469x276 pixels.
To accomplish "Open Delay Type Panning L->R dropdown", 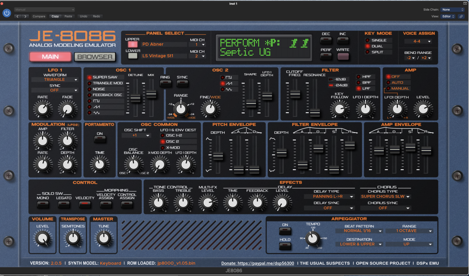I will 329,196.
